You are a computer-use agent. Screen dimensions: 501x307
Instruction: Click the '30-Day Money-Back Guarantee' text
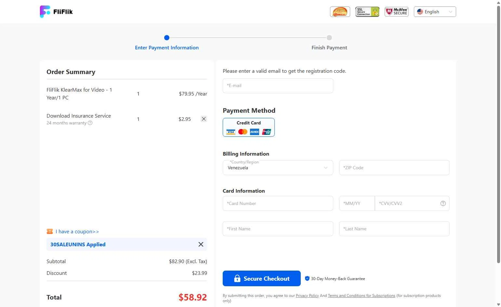(x=338, y=279)
